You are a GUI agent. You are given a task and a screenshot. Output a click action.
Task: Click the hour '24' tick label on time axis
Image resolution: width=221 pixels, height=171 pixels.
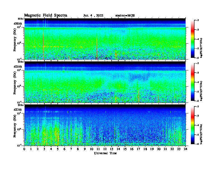(185, 149)
